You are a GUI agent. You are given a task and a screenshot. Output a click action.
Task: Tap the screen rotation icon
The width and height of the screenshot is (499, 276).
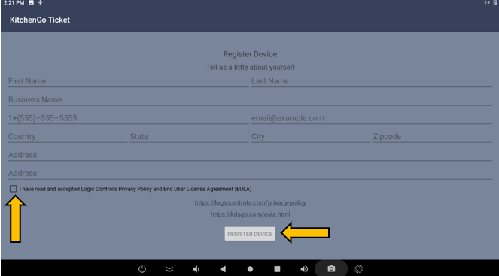pyautogui.click(x=358, y=269)
